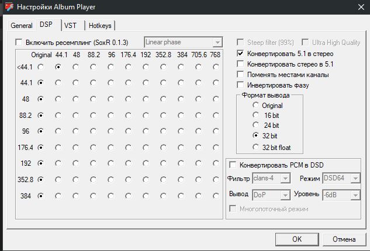Click the 705.6 column header
The width and height of the screenshot is (370, 251).
pyautogui.click(x=199, y=55)
